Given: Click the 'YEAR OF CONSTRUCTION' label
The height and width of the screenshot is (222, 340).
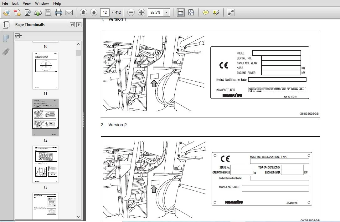Looking at the screenshot, I should click(269, 167).
